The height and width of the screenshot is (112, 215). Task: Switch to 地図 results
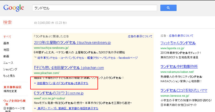point(6,50)
